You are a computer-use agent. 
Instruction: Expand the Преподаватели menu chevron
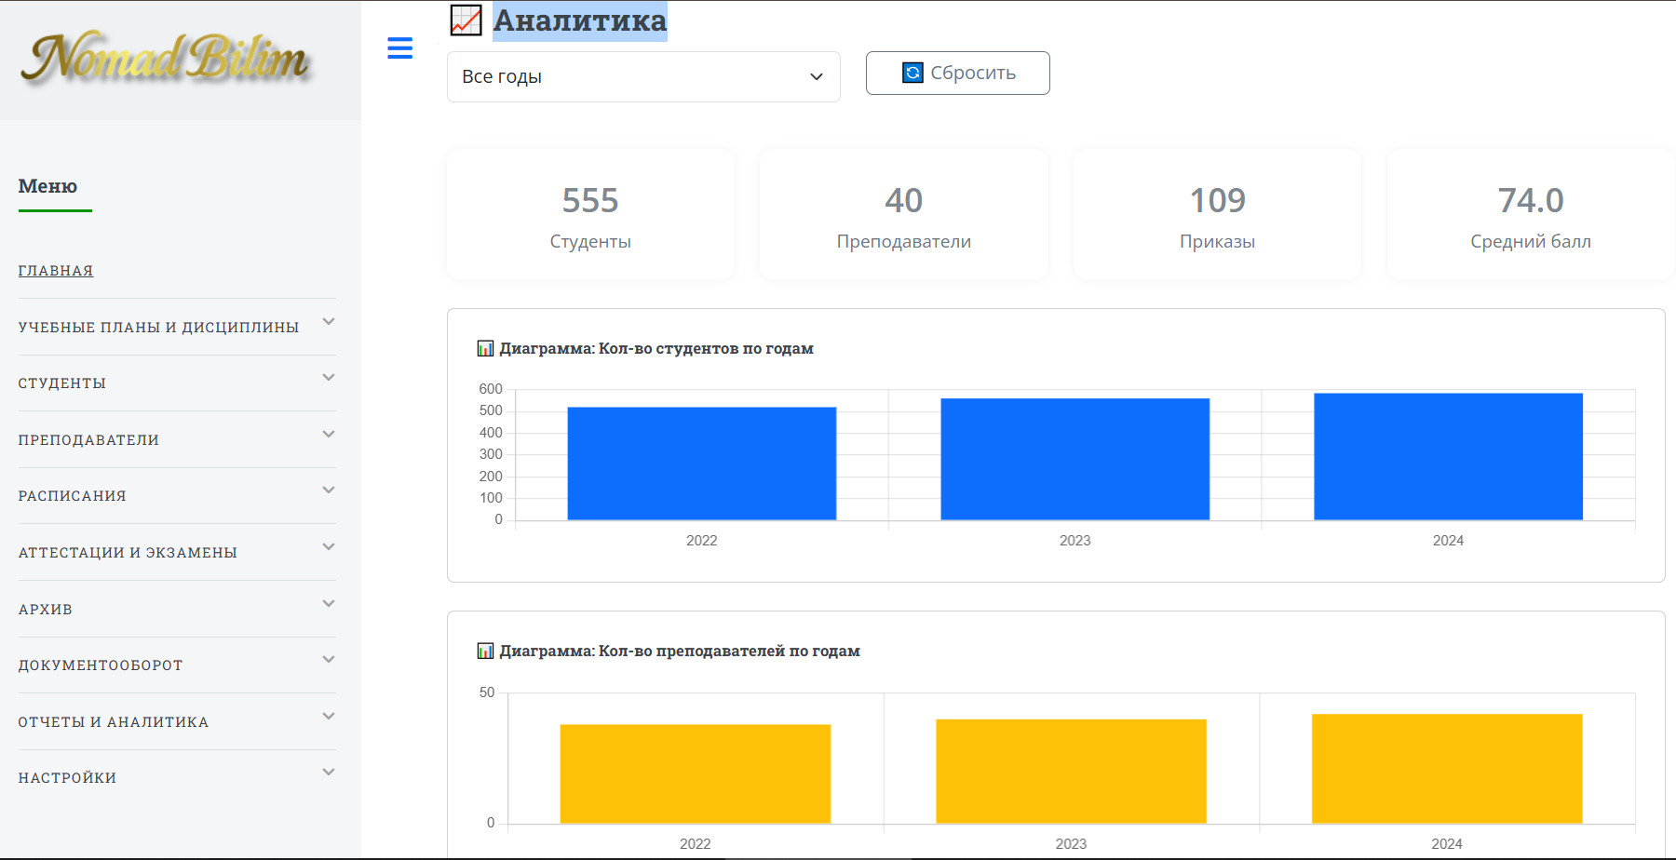click(328, 435)
